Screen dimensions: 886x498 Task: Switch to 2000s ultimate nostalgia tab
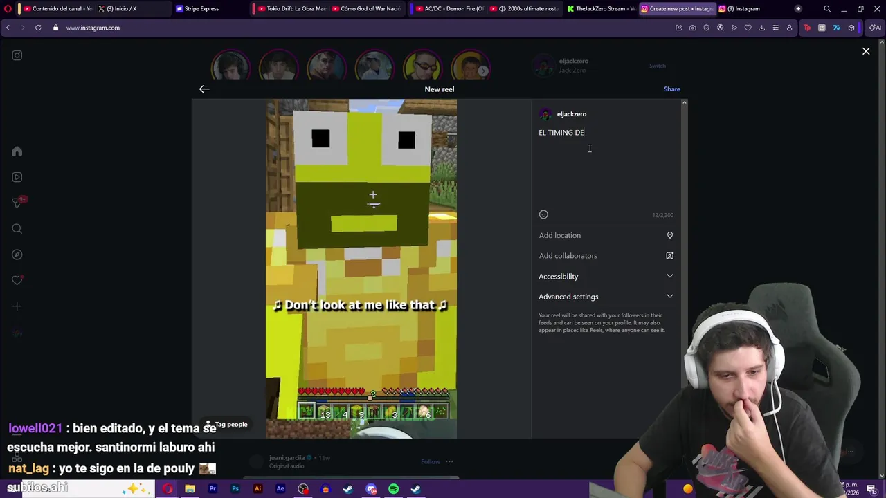click(524, 9)
